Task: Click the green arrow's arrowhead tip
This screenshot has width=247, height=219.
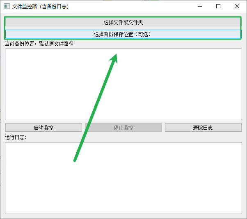Action: (x=117, y=55)
